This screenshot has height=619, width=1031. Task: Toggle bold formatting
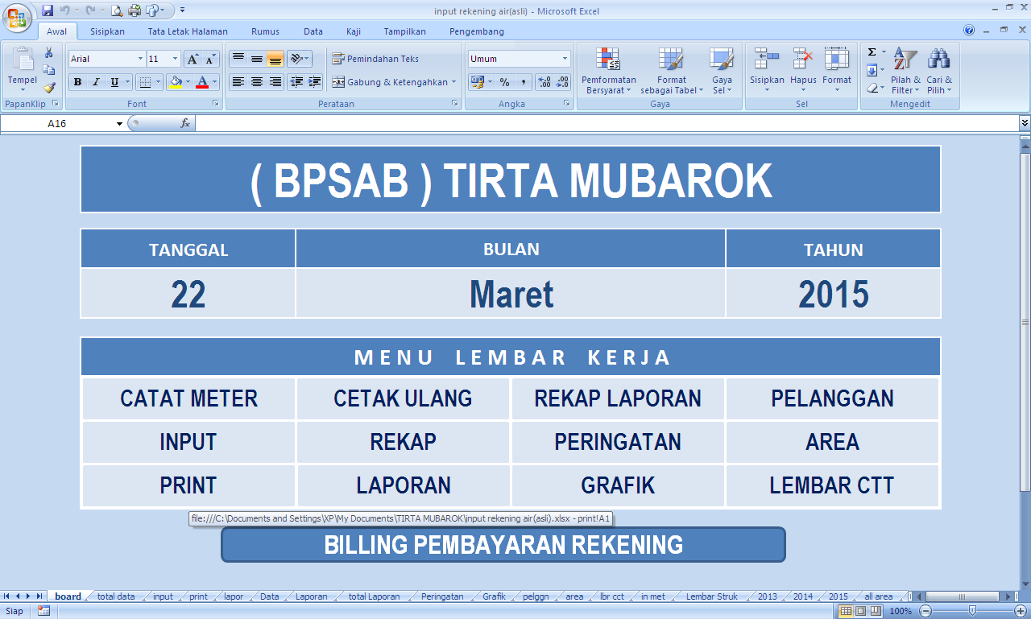(x=77, y=82)
